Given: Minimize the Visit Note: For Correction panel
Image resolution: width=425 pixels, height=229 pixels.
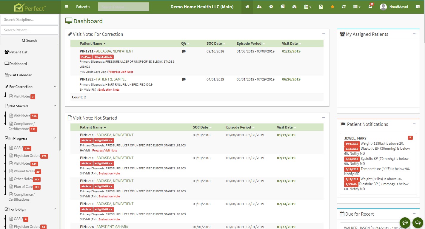Looking at the screenshot, I should [x=324, y=34].
